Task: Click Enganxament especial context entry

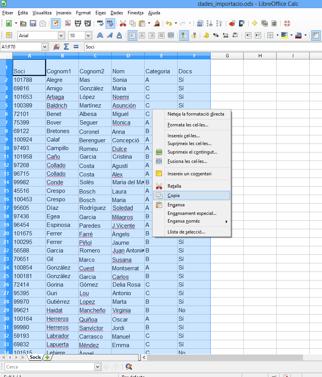Action: (192, 213)
